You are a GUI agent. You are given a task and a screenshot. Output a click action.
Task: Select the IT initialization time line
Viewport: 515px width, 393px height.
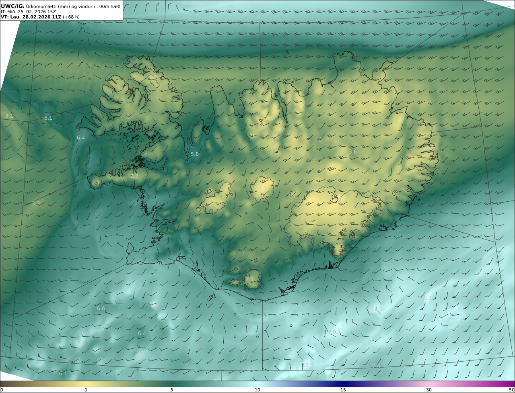point(28,12)
